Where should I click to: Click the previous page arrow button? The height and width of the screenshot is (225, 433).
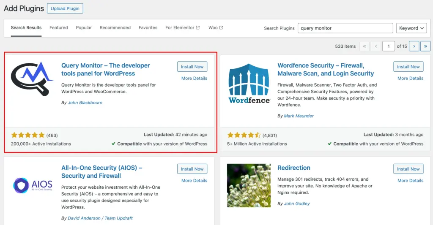pyautogui.click(x=376, y=46)
